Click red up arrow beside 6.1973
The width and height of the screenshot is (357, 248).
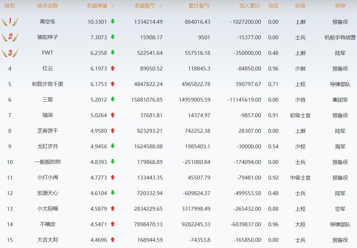click(113, 68)
